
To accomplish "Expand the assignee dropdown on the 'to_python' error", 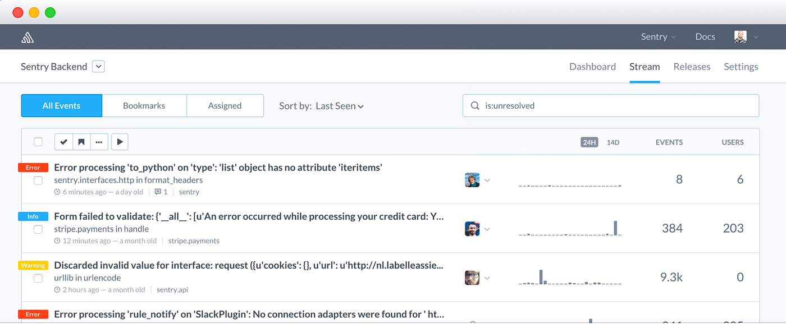I will (x=487, y=180).
